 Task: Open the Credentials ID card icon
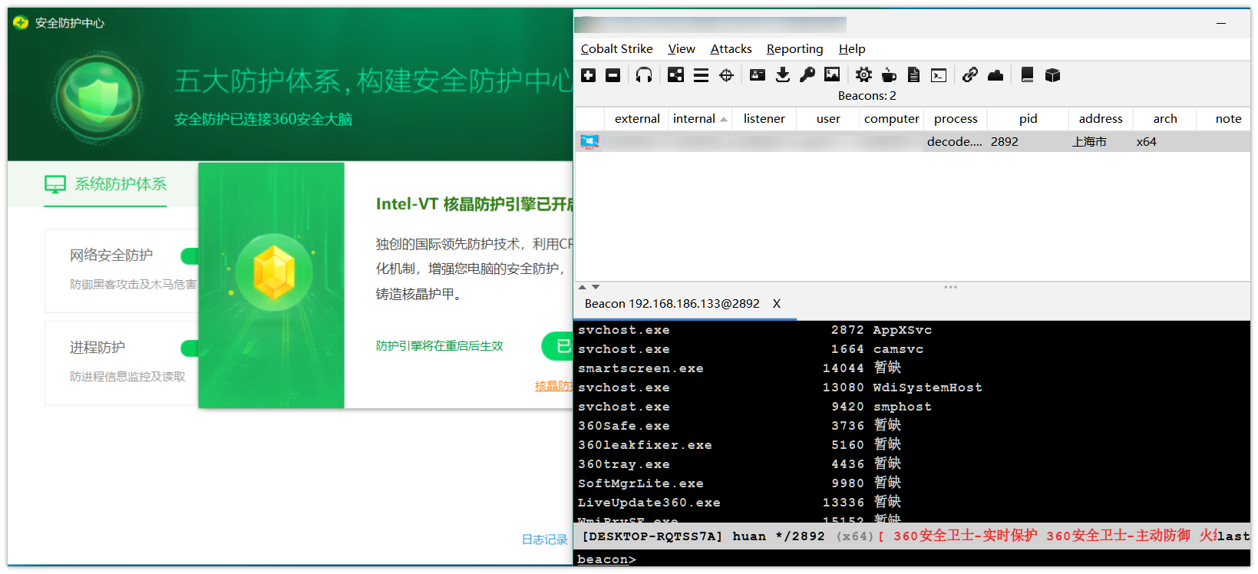tap(758, 75)
